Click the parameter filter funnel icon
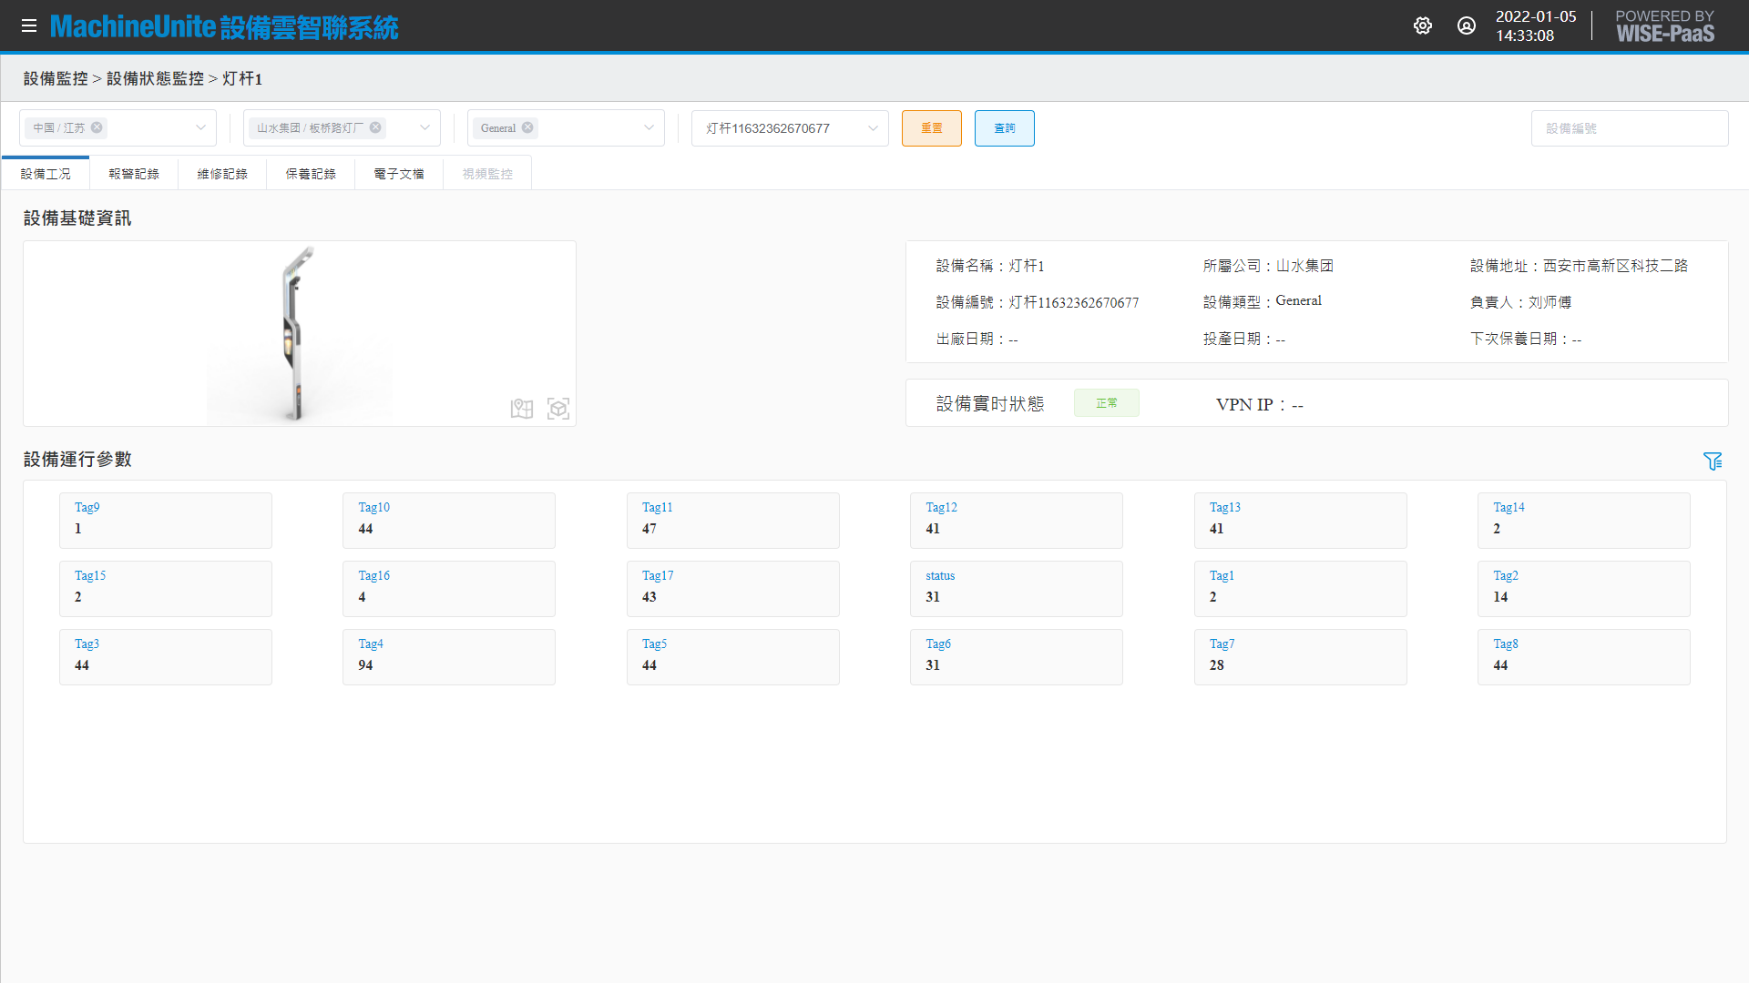The image size is (1749, 983). 1713,461
